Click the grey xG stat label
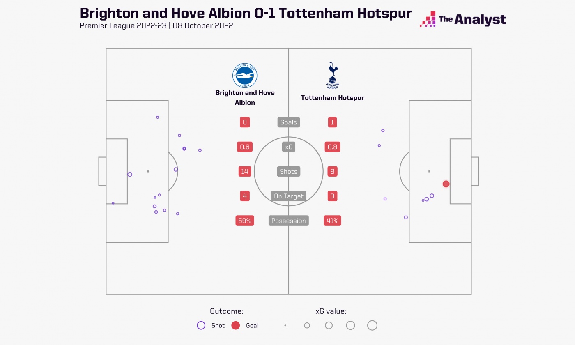Screen dimensions: 575x345 (x=288, y=147)
